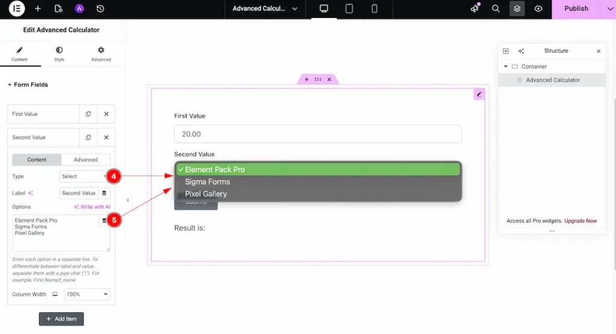This screenshot has width=616, height=334.
Task: Add a new element with the plus icon
Action: (x=38, y=8)
